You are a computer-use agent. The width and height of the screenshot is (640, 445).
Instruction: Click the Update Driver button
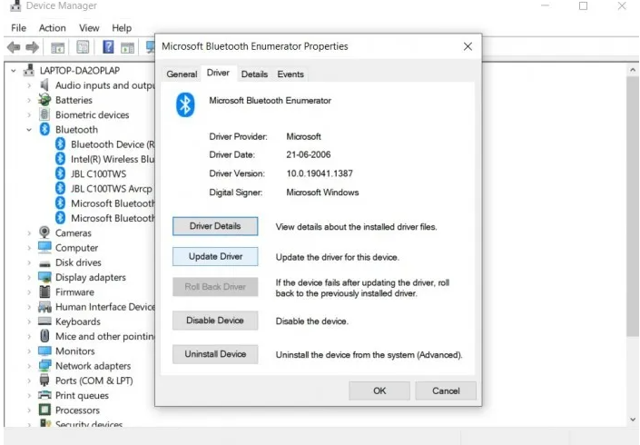(x=215, y=256)
